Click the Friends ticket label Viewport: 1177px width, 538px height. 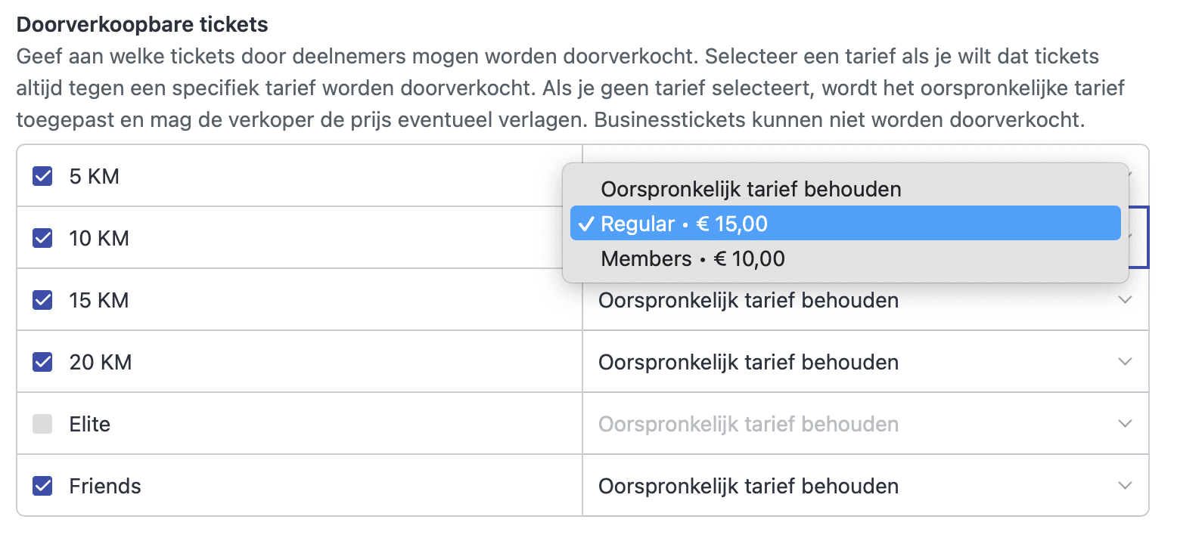tap(105, 486)
